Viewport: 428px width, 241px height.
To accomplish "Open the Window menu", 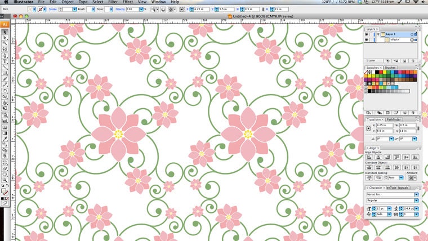I will [159, 2].
